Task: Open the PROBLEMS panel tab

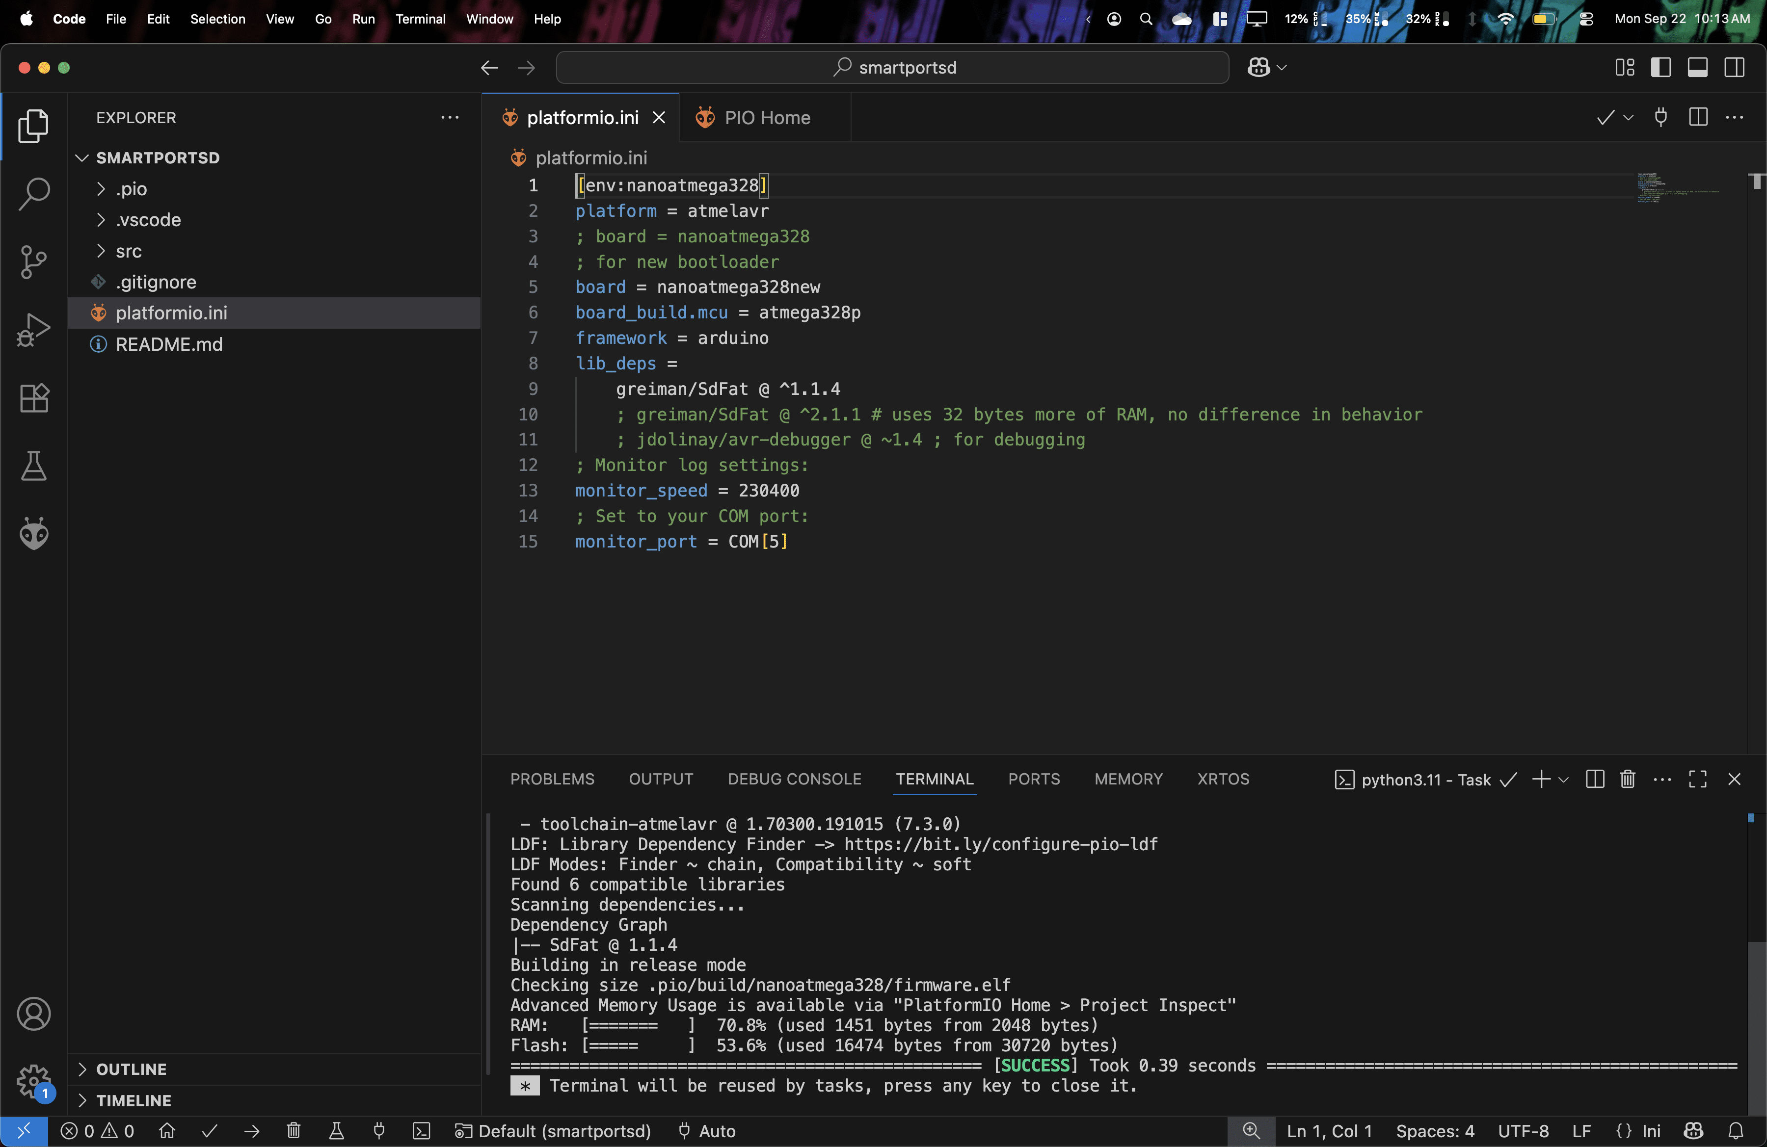Action: pyautogui.click(x=552, y=779)
